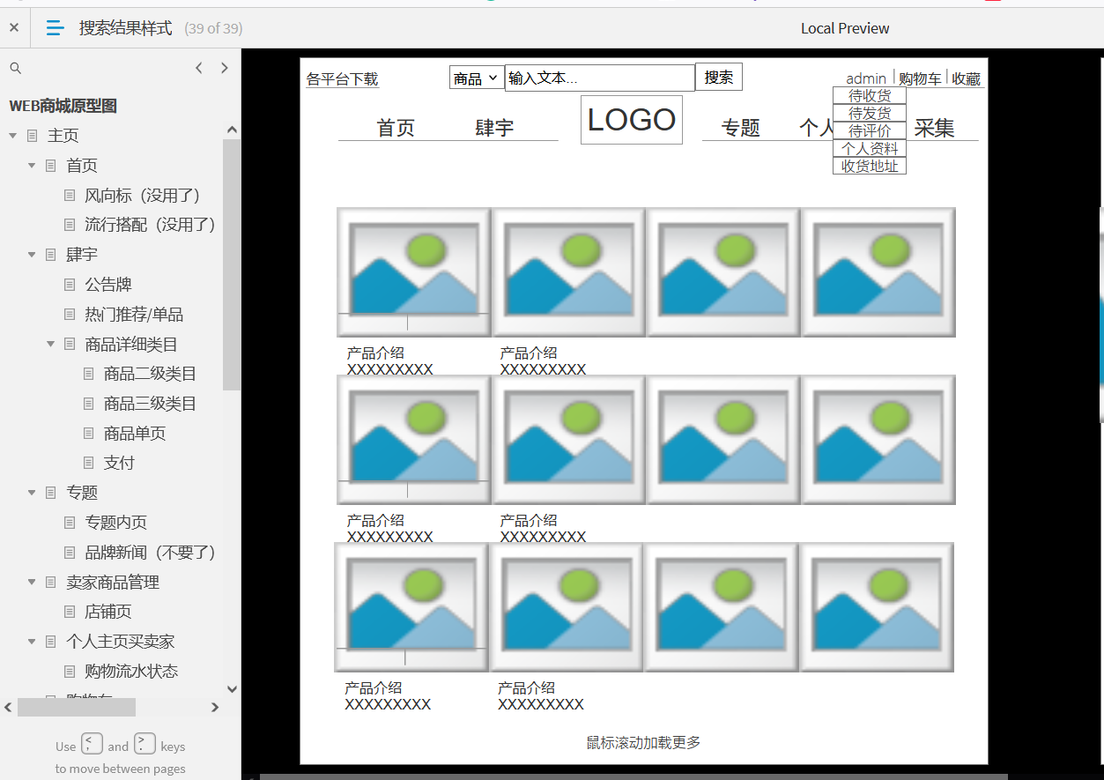The height and width of the screenshot is (780, 1104).
Task: Click the 输入文本 search field
Action: coord(600,78)
